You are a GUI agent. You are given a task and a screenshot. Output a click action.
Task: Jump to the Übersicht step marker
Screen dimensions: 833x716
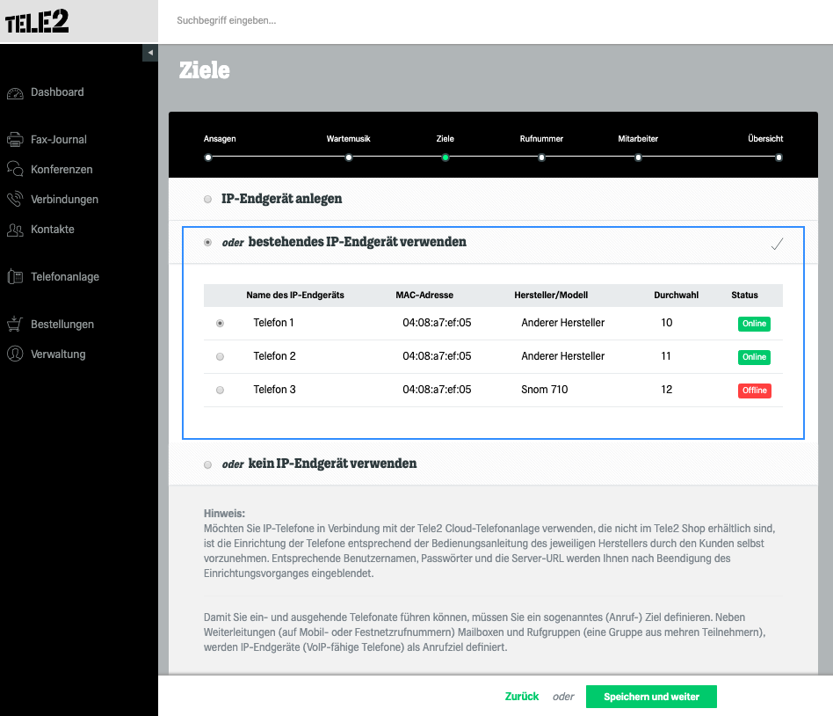(x=779, y=157)
